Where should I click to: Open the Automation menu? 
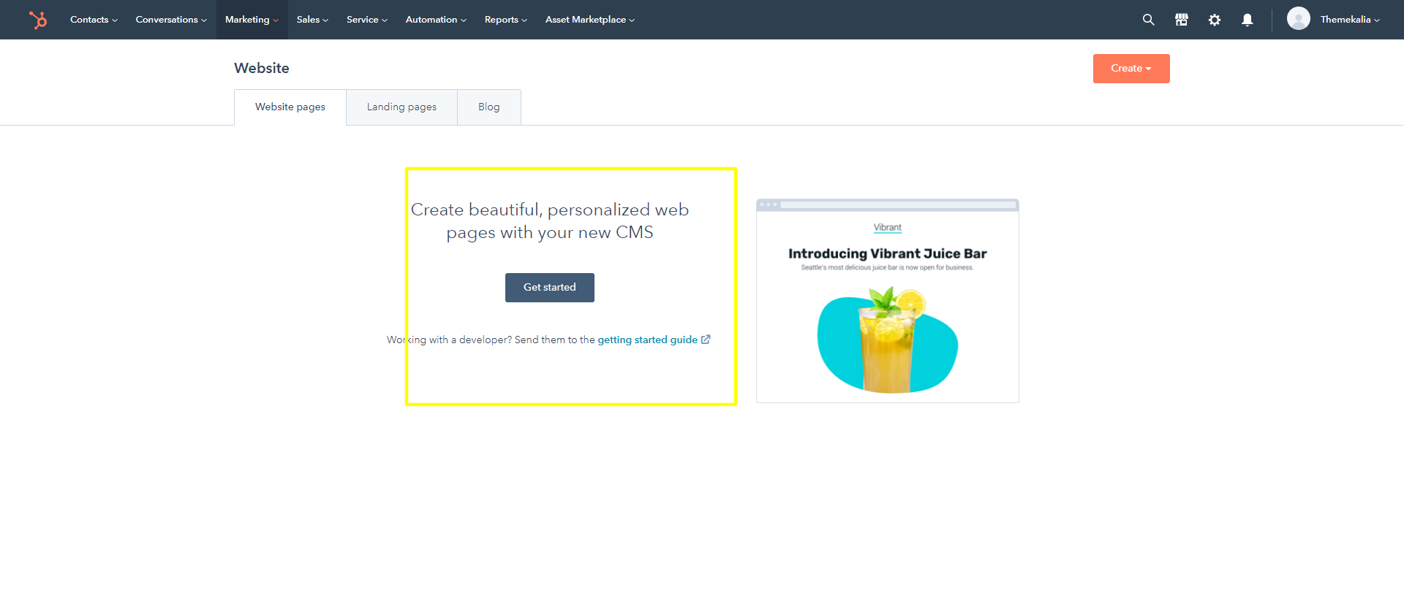[436, 20]
